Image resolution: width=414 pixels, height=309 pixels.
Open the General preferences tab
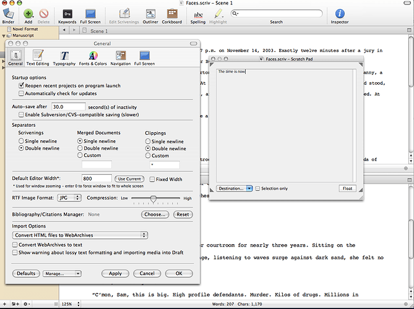pos(15,57)
